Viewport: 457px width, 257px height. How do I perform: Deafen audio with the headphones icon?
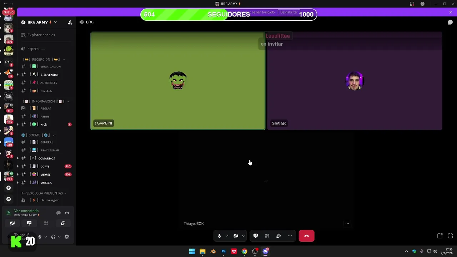[53, 237]
